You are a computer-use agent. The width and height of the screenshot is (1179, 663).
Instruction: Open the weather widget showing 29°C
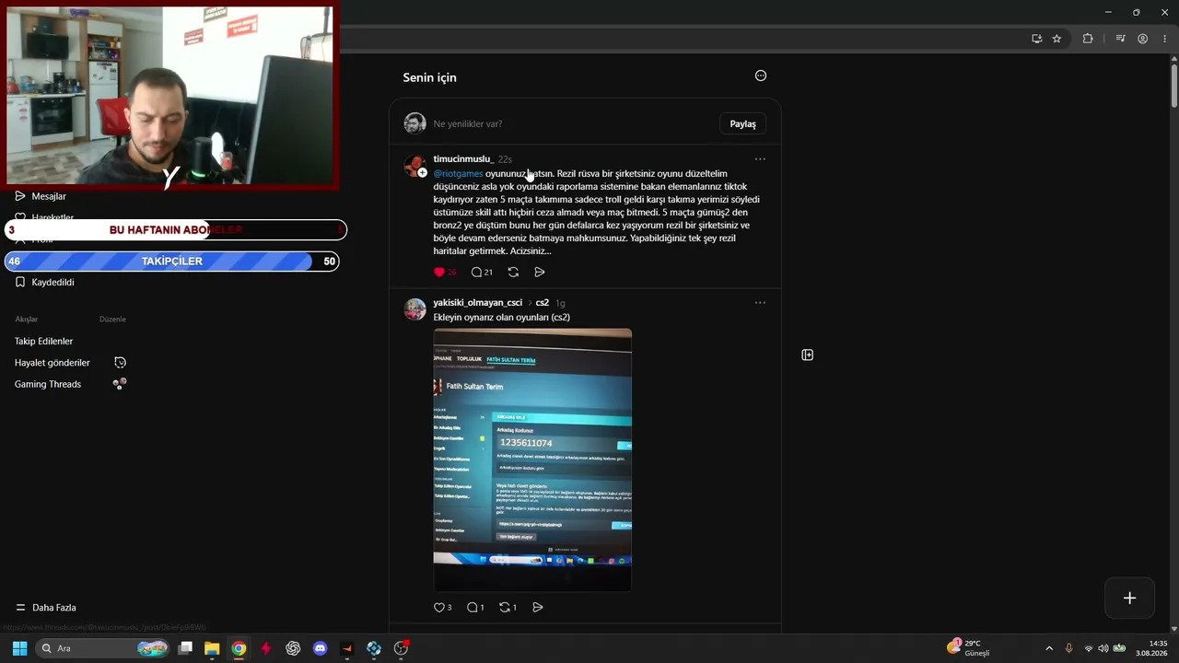click(969, 648)
